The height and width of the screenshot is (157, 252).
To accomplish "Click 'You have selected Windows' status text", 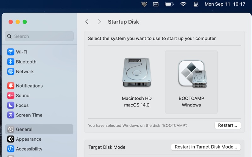I will click(x=138, y=125).
